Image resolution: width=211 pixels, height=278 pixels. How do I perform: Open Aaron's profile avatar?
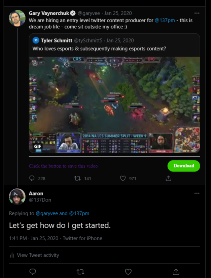(x=17, y=197)
